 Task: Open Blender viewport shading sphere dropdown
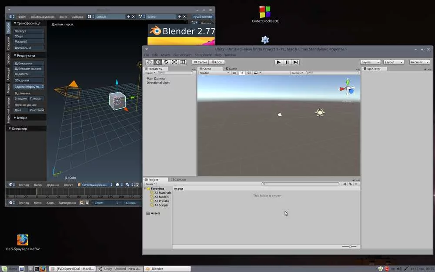click(119, 185)
